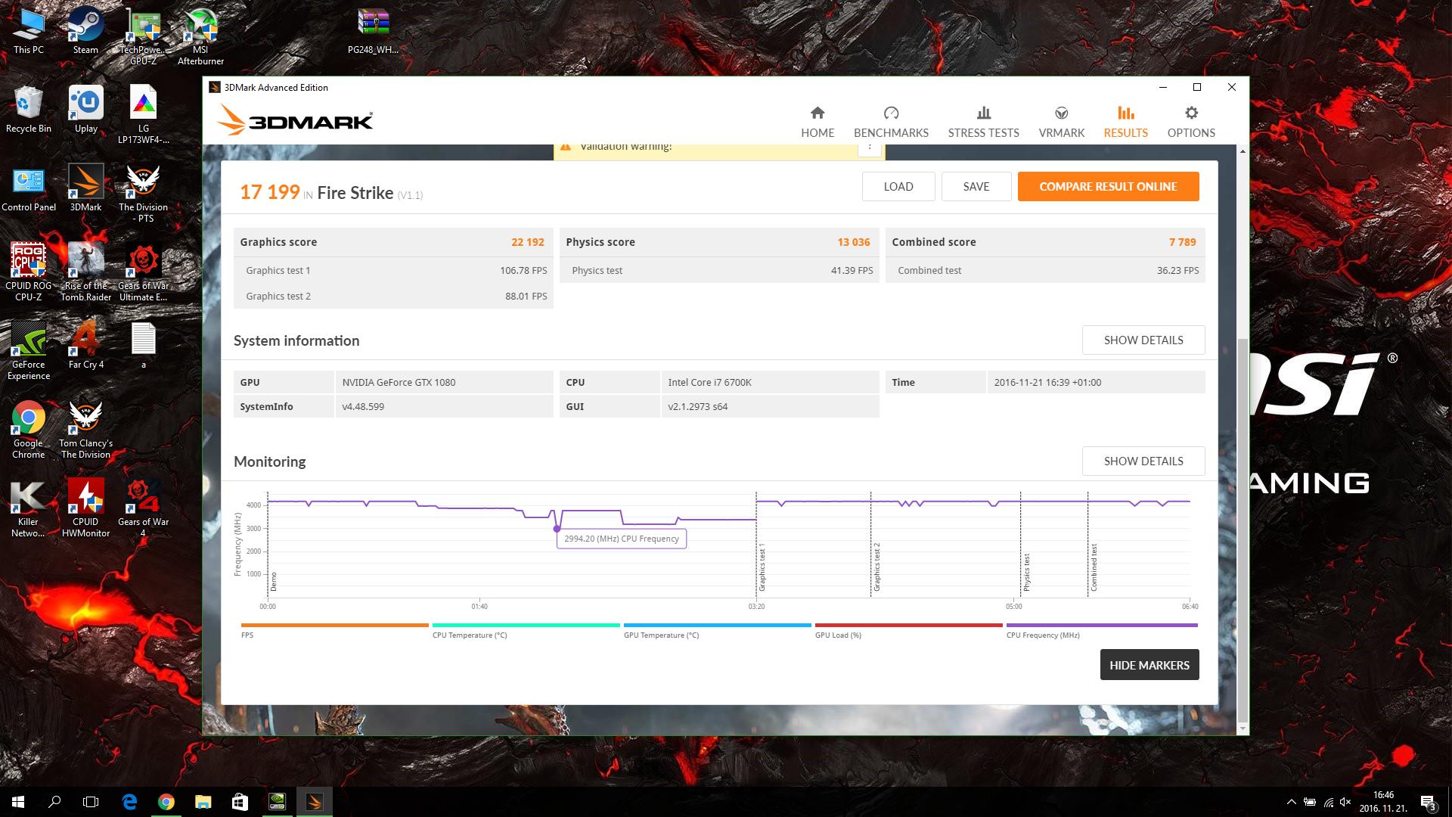Screen dimensions: 1452x817
Task: Click the 3DMark window vertical scrollbar
Action: tap(1242, 530)
